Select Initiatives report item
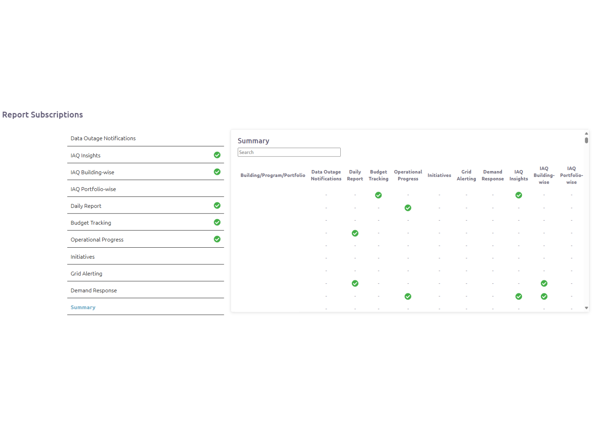 146,257
